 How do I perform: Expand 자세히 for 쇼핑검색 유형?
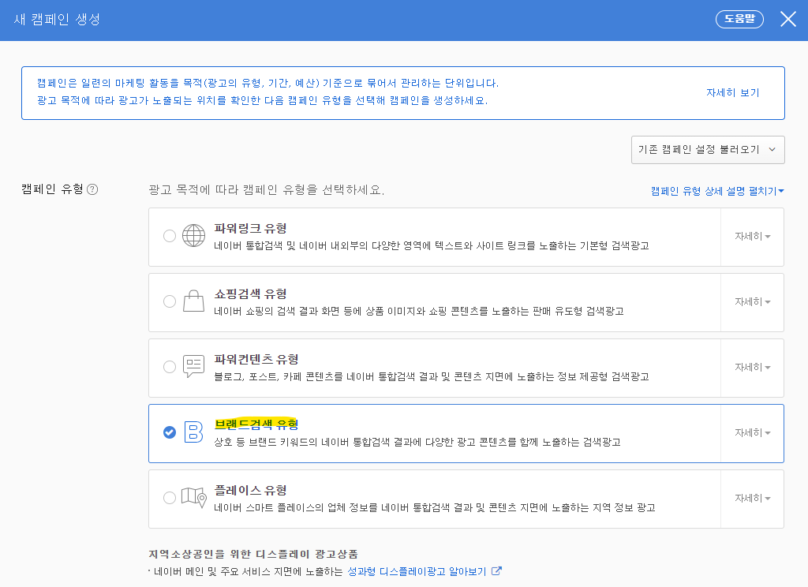click(x=752, y=302)
